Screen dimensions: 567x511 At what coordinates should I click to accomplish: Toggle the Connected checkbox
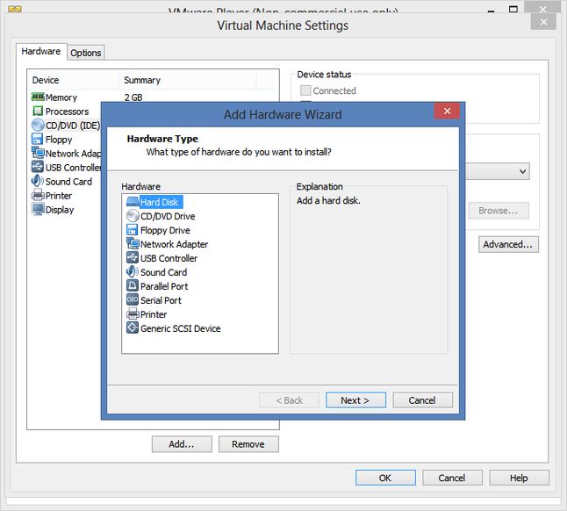pos(305,90)
